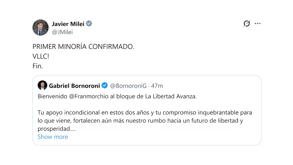Click the Gabriel Bornoroni name

(74, 86)
